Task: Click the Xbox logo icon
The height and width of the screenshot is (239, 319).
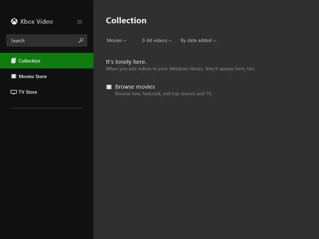Action: click(14, 21)
